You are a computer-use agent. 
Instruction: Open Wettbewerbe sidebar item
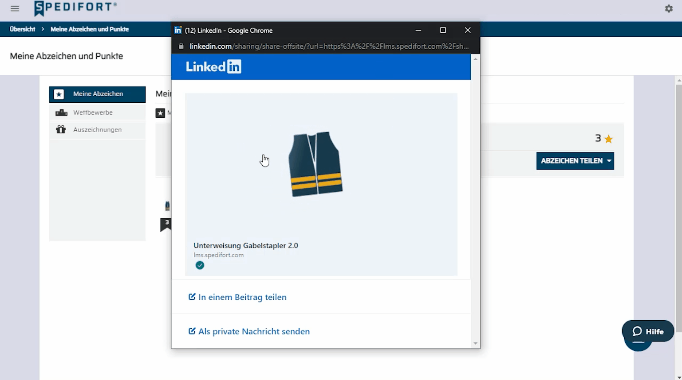[97, 112]
